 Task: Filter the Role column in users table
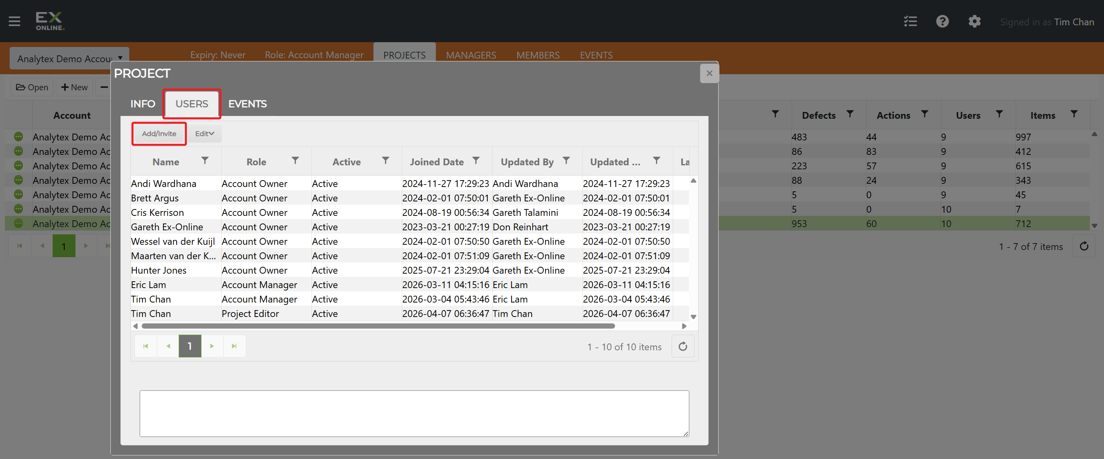[x=295, y=160]
